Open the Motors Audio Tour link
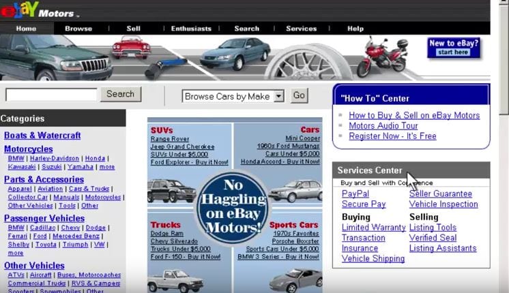 point(383,126)
